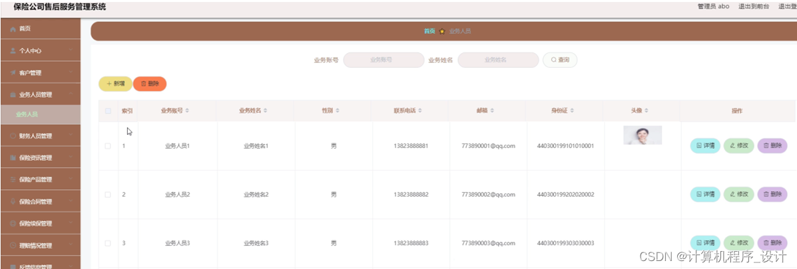Expand the 个人中心 sidebar chevron
The image size is (797, 269).
[71, 50]
